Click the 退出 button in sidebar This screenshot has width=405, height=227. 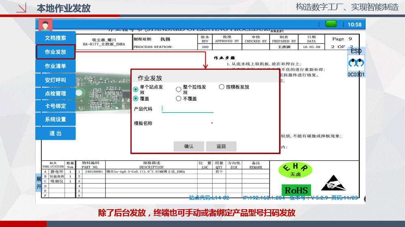tap(55, 133)
